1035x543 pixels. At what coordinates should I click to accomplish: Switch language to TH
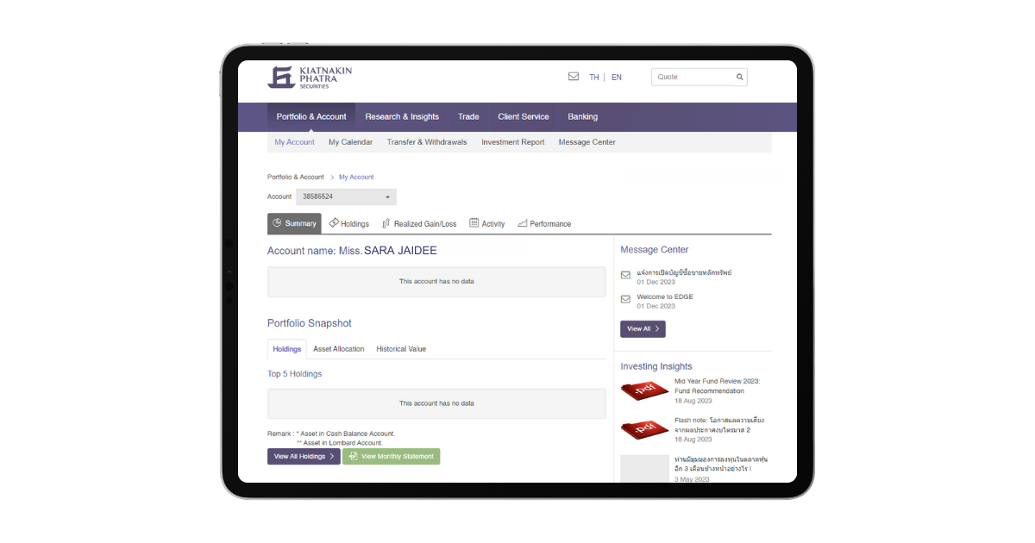pos(594,78)
